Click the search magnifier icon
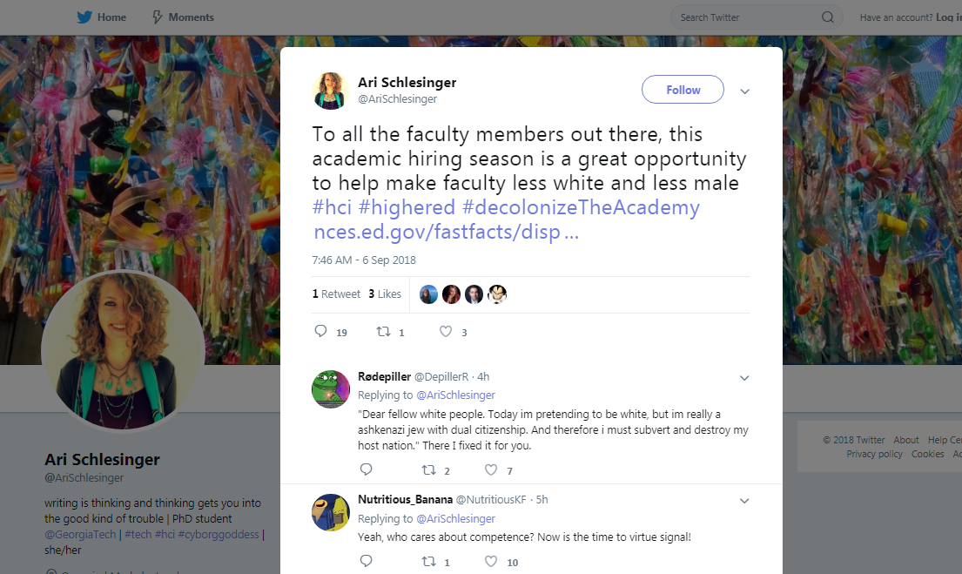962x574 pixels. [827, 17]
